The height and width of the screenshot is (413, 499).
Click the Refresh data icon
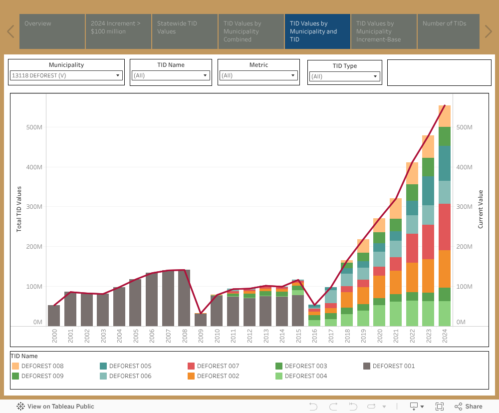point(373,407)
